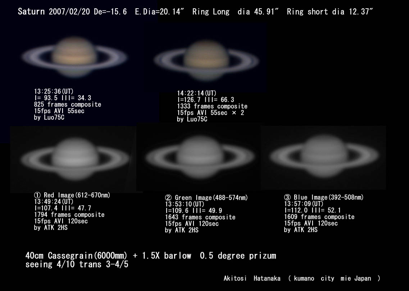
Task: Select the Green filter Saturn image
Action: [200, 157]
